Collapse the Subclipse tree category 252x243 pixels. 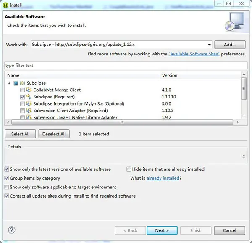(x=10, y=83)
